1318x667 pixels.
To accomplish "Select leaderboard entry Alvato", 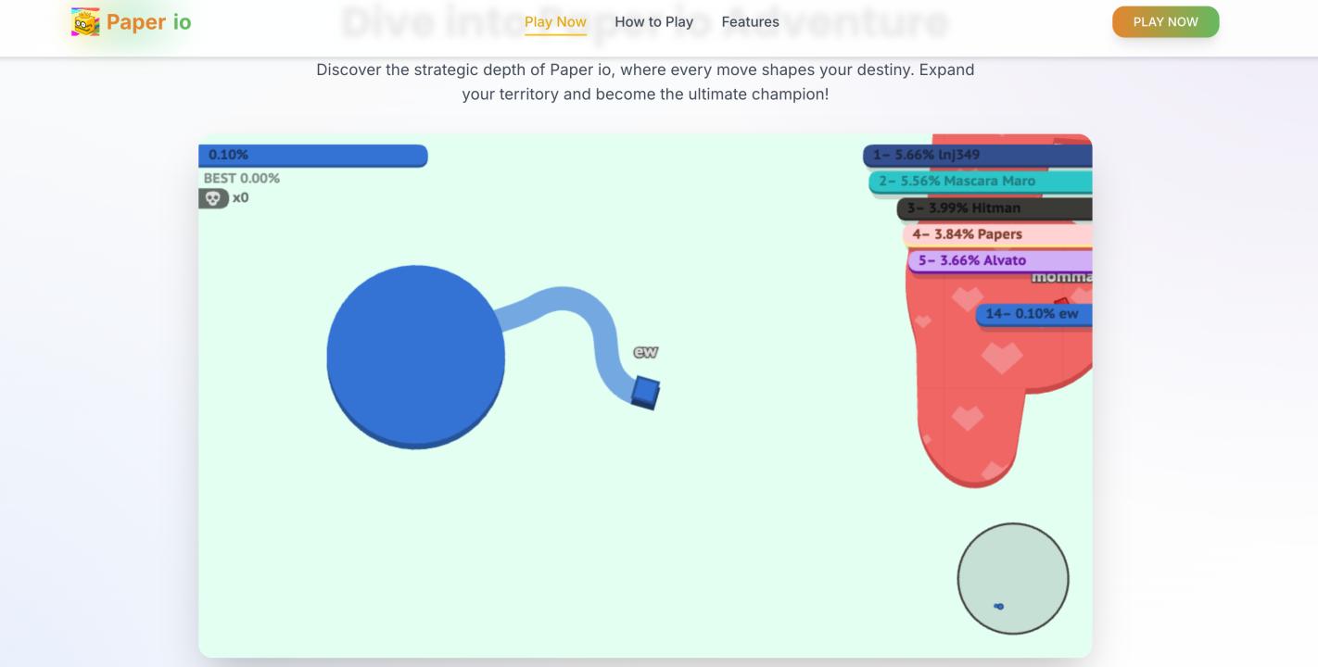I will click(999, 260).
